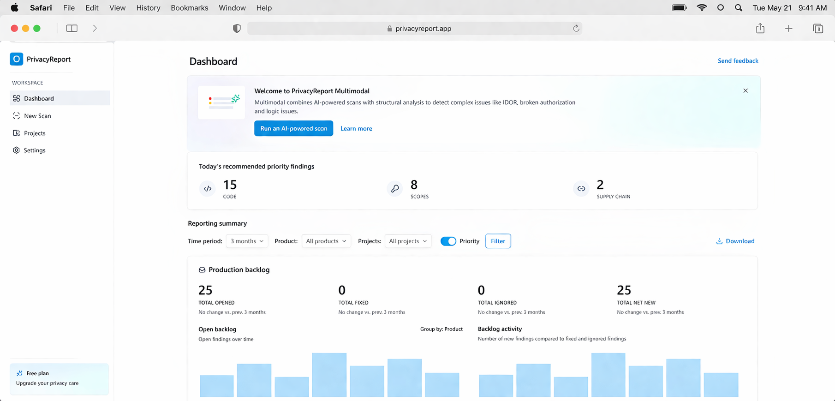Click the 25 Total Net New value
Image resolution: width=835 pixels, height=401 pixels.
(624, 290)
